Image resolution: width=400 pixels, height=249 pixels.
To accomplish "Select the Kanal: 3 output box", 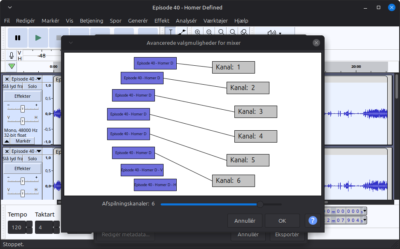I will pos(255,111).
